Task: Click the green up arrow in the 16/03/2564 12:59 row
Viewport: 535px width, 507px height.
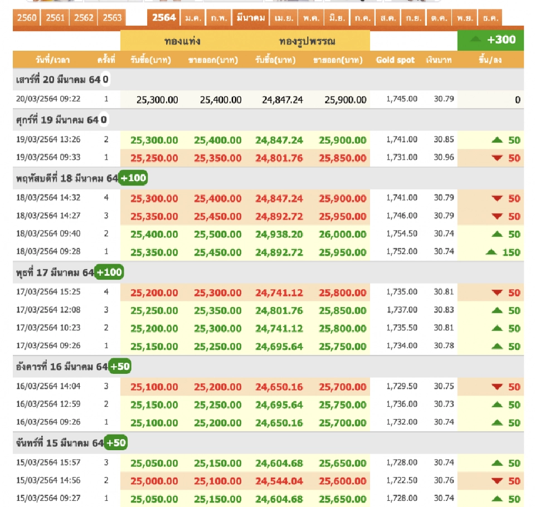Action: pos(498,404)
